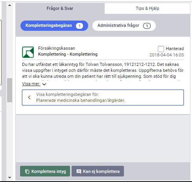Select the Kompletteringsbegäran filter pill

tap(54, 26)
